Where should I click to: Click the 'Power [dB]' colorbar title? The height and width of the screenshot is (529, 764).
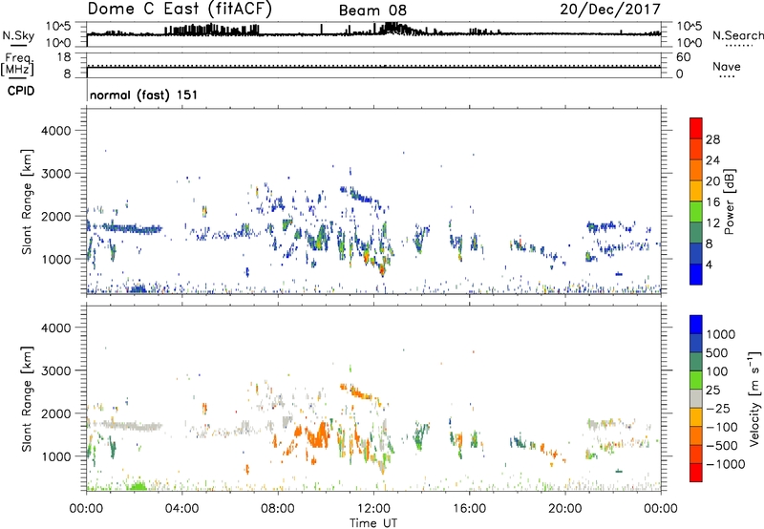pos(729,201)
